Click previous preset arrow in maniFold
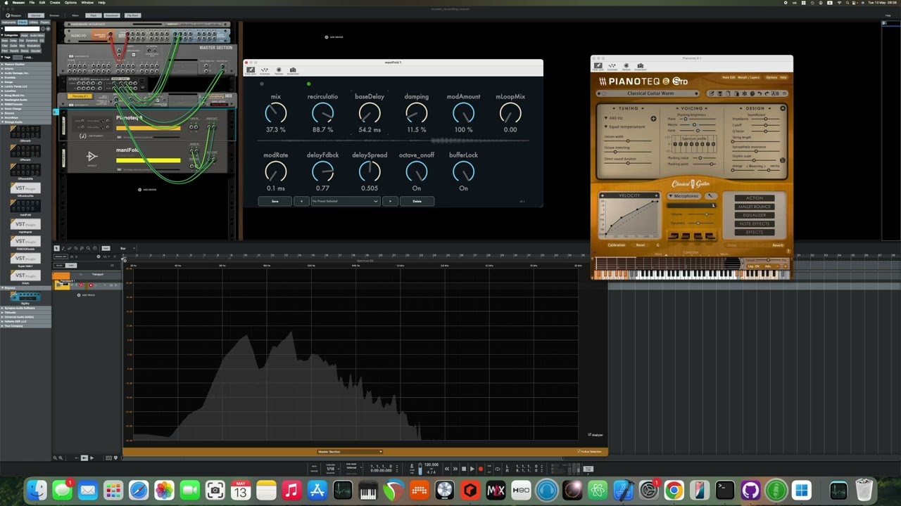901x506 pixels. pyautogui.click(x=301, y=201)
